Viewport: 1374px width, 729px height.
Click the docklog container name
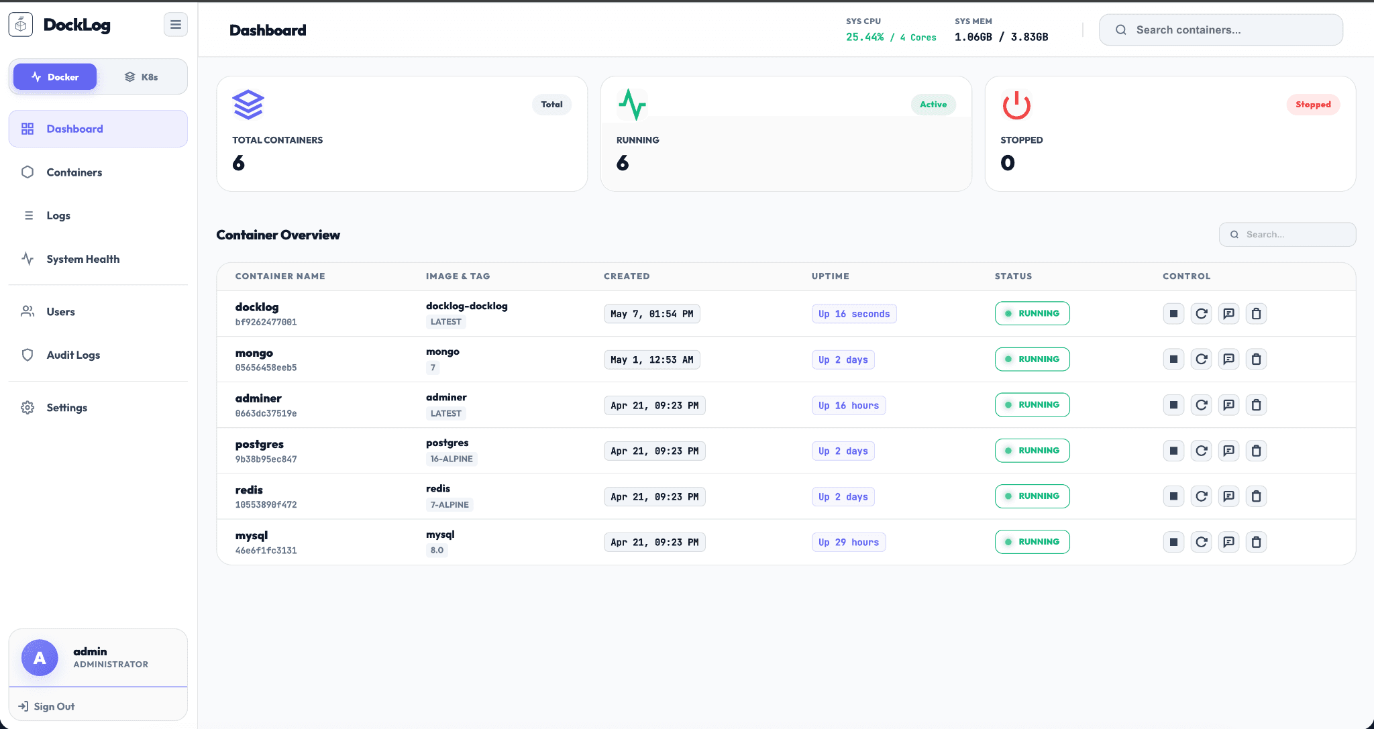point(257,306)
